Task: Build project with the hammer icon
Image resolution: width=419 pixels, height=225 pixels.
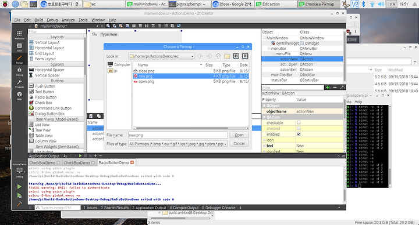Action: pos(19,204)
